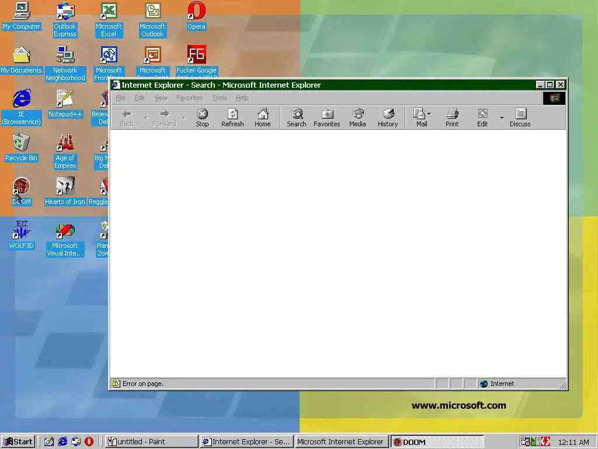Click the red system tray icon
Viewport: 598px width, 449px height.
(545, 441)
